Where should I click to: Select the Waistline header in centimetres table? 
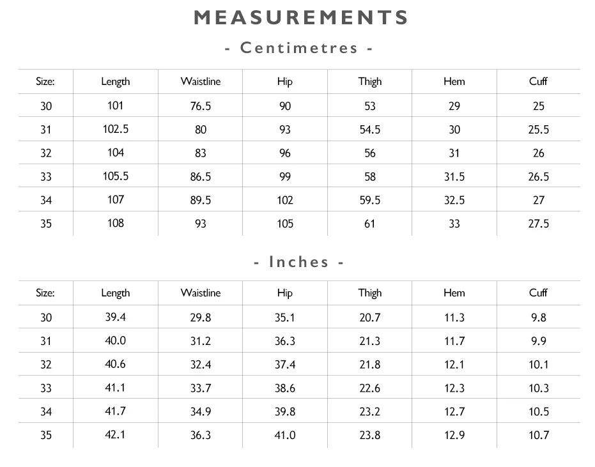(201, 81)
